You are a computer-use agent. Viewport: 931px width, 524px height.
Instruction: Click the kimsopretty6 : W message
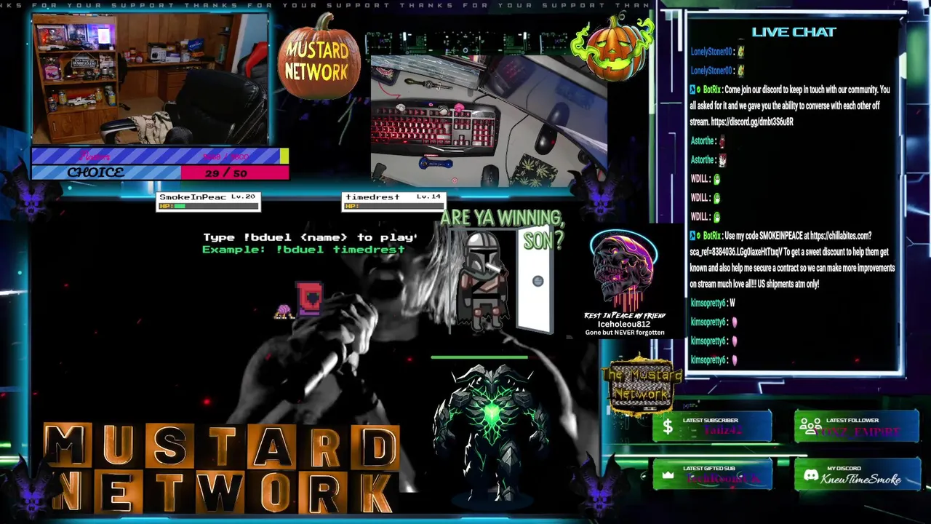(x=713, y=303)
